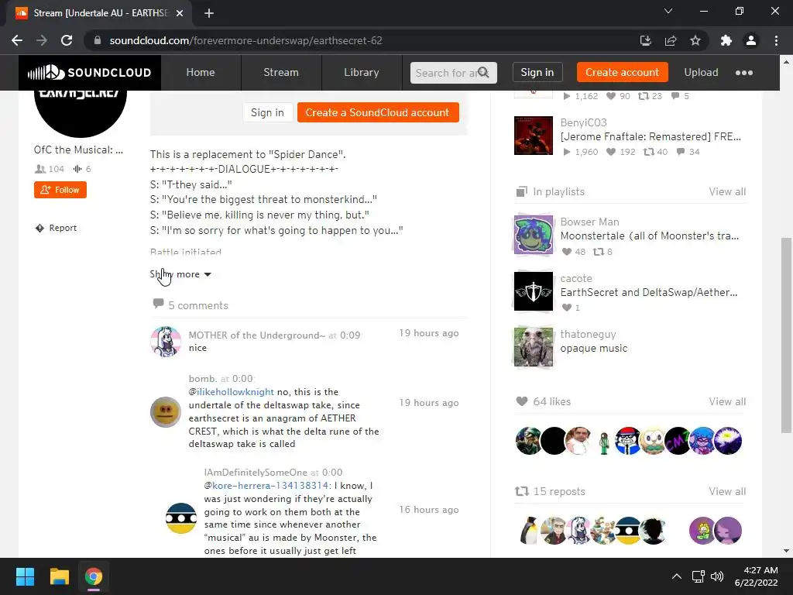The width and height of the screenshot is (793, 595).
Task: Open File Explorer from the taskbar
Action: tap(59, 576)
